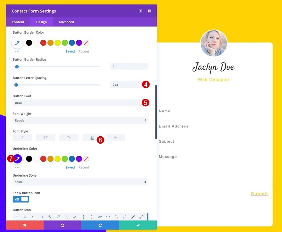Show Recent colors under Button Border Color
Image resolution: width=282 pixels, height=232 pixels.
84,51
